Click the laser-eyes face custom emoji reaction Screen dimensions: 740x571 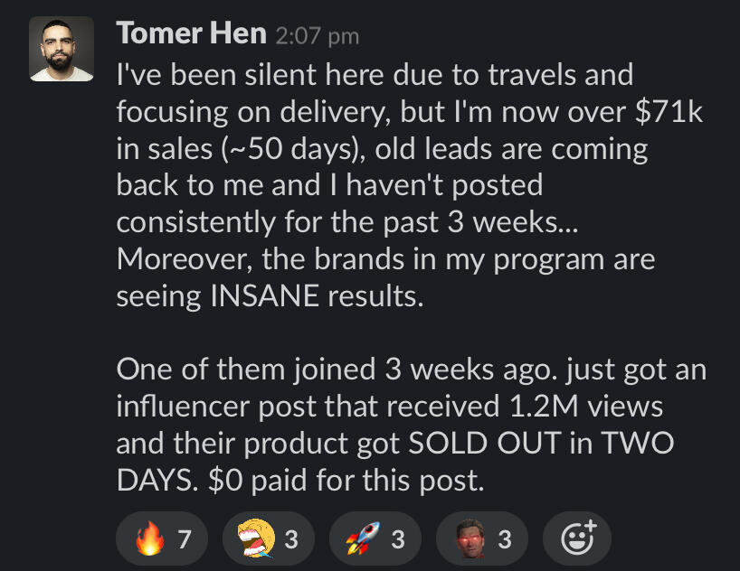point(481,540)
